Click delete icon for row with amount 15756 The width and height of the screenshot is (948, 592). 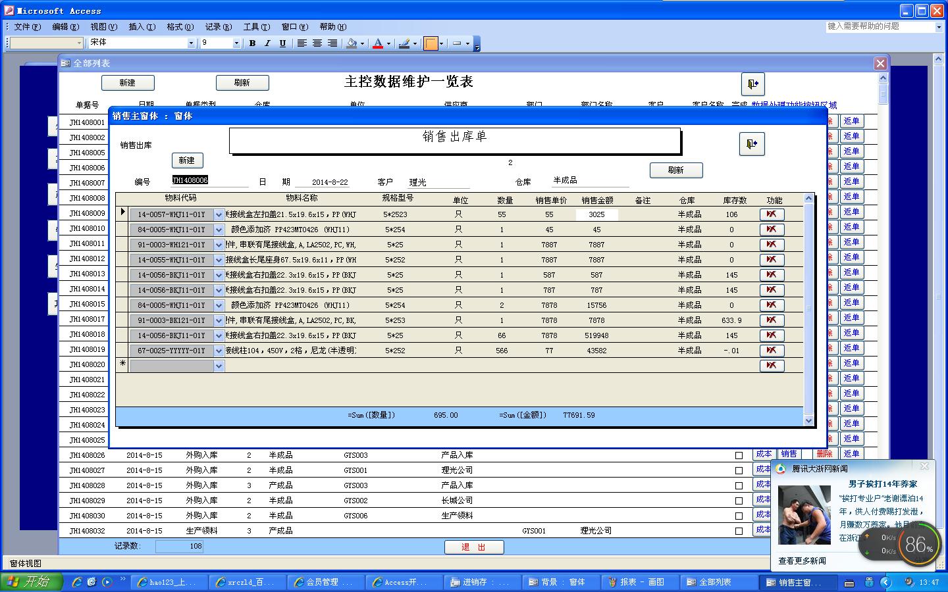[x=772, y=305]
